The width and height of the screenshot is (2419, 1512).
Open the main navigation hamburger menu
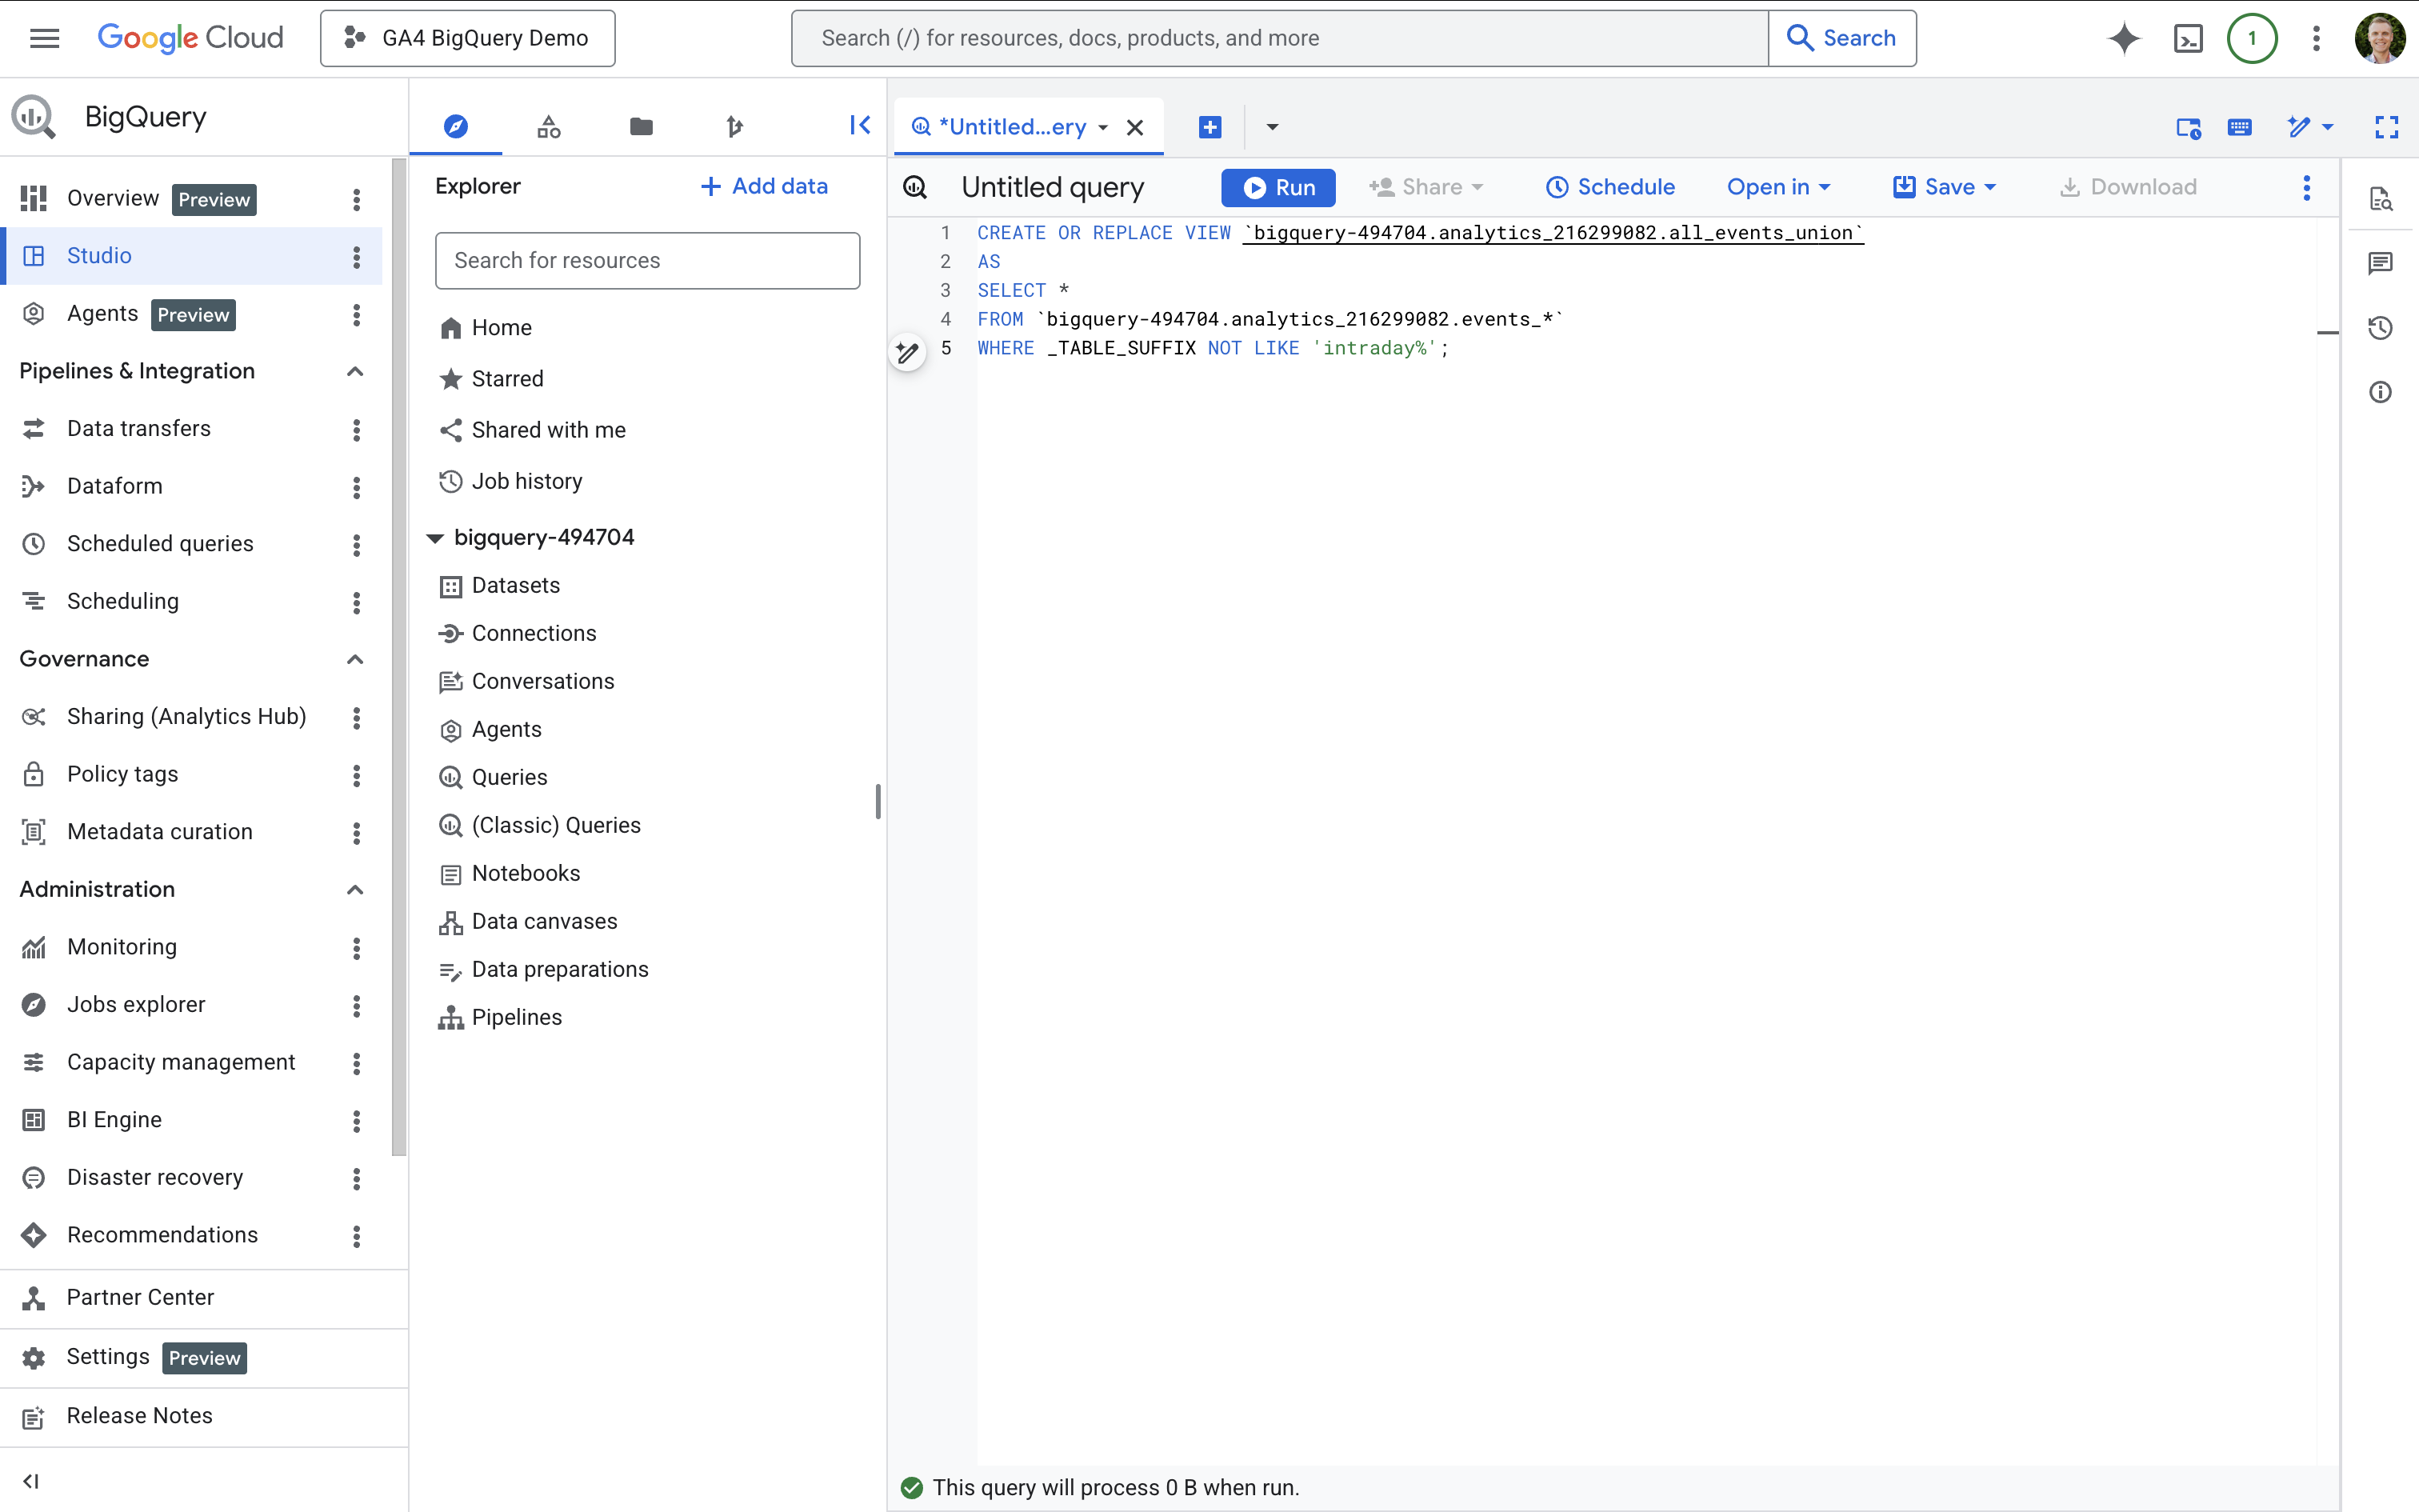(45, 38)
